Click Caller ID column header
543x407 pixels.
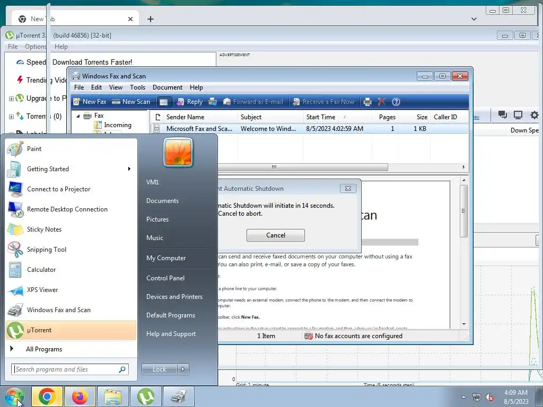tap(449, 117)
